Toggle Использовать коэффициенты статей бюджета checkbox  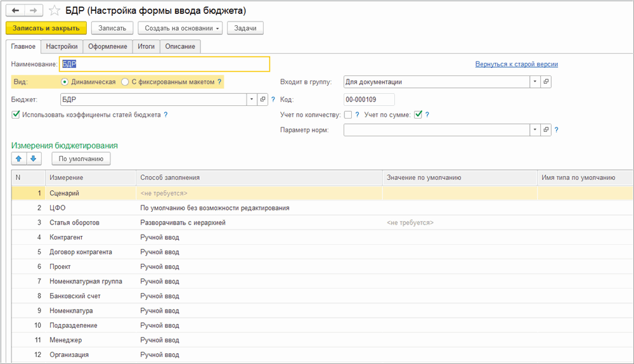16,115
